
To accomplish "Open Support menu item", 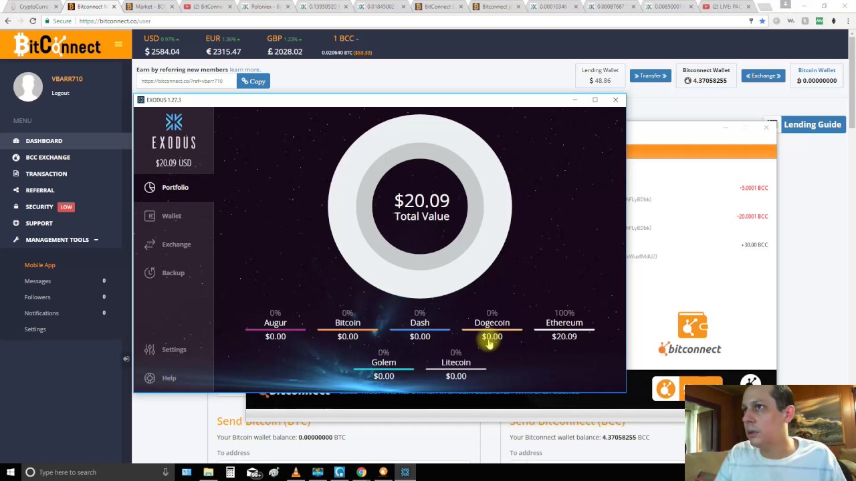I will click(39, 223).
